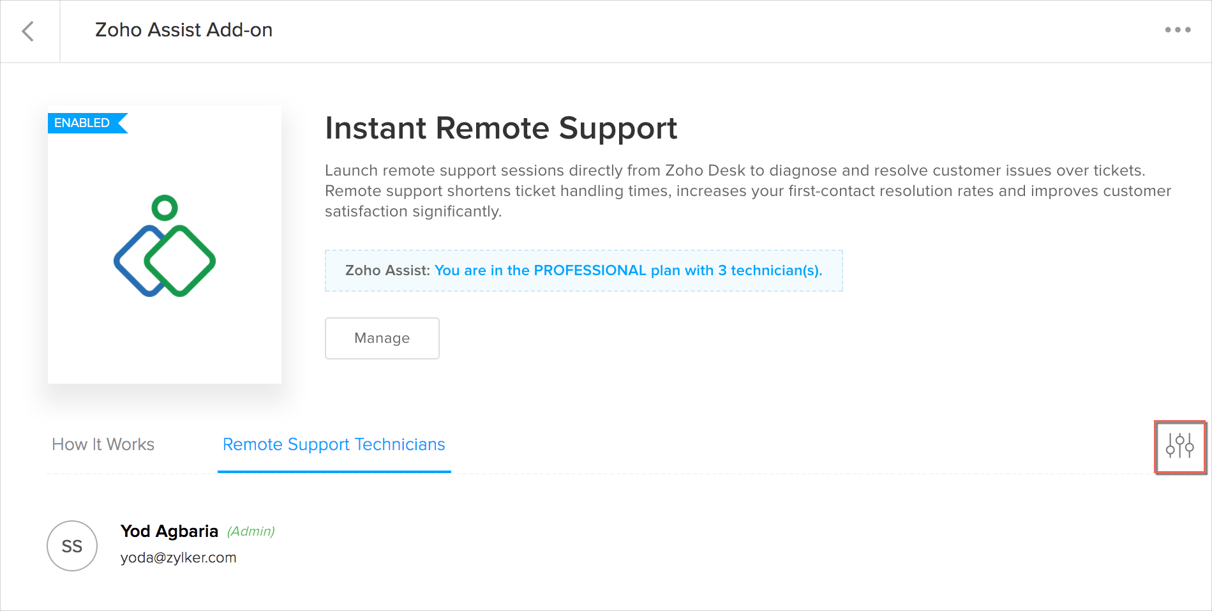This screenshot has width=1212, height=611.
Task: Select the Remote Support Technicians tab
Action: (x=334, y=444)
